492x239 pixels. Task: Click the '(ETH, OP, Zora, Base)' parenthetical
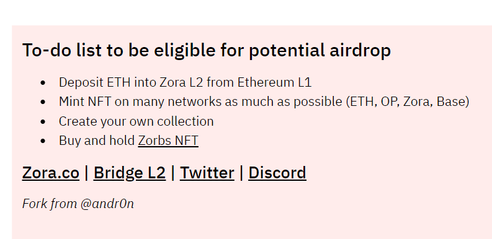point(408,102)
